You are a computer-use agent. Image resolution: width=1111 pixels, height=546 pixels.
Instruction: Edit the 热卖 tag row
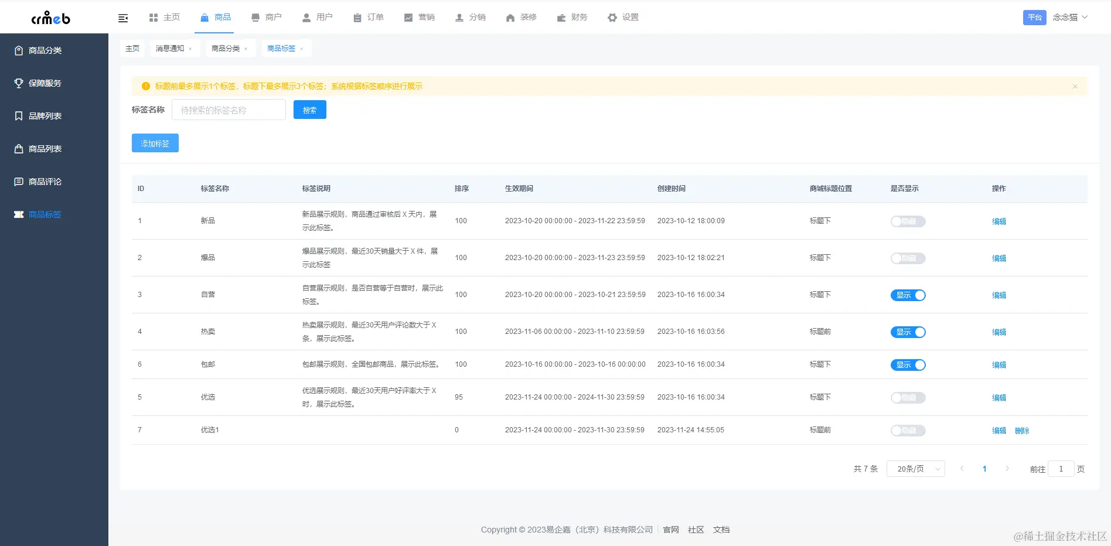point(999,332)
